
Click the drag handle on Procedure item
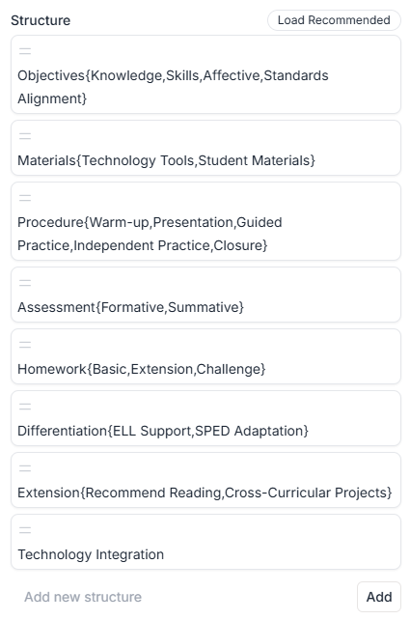(25, 198)
